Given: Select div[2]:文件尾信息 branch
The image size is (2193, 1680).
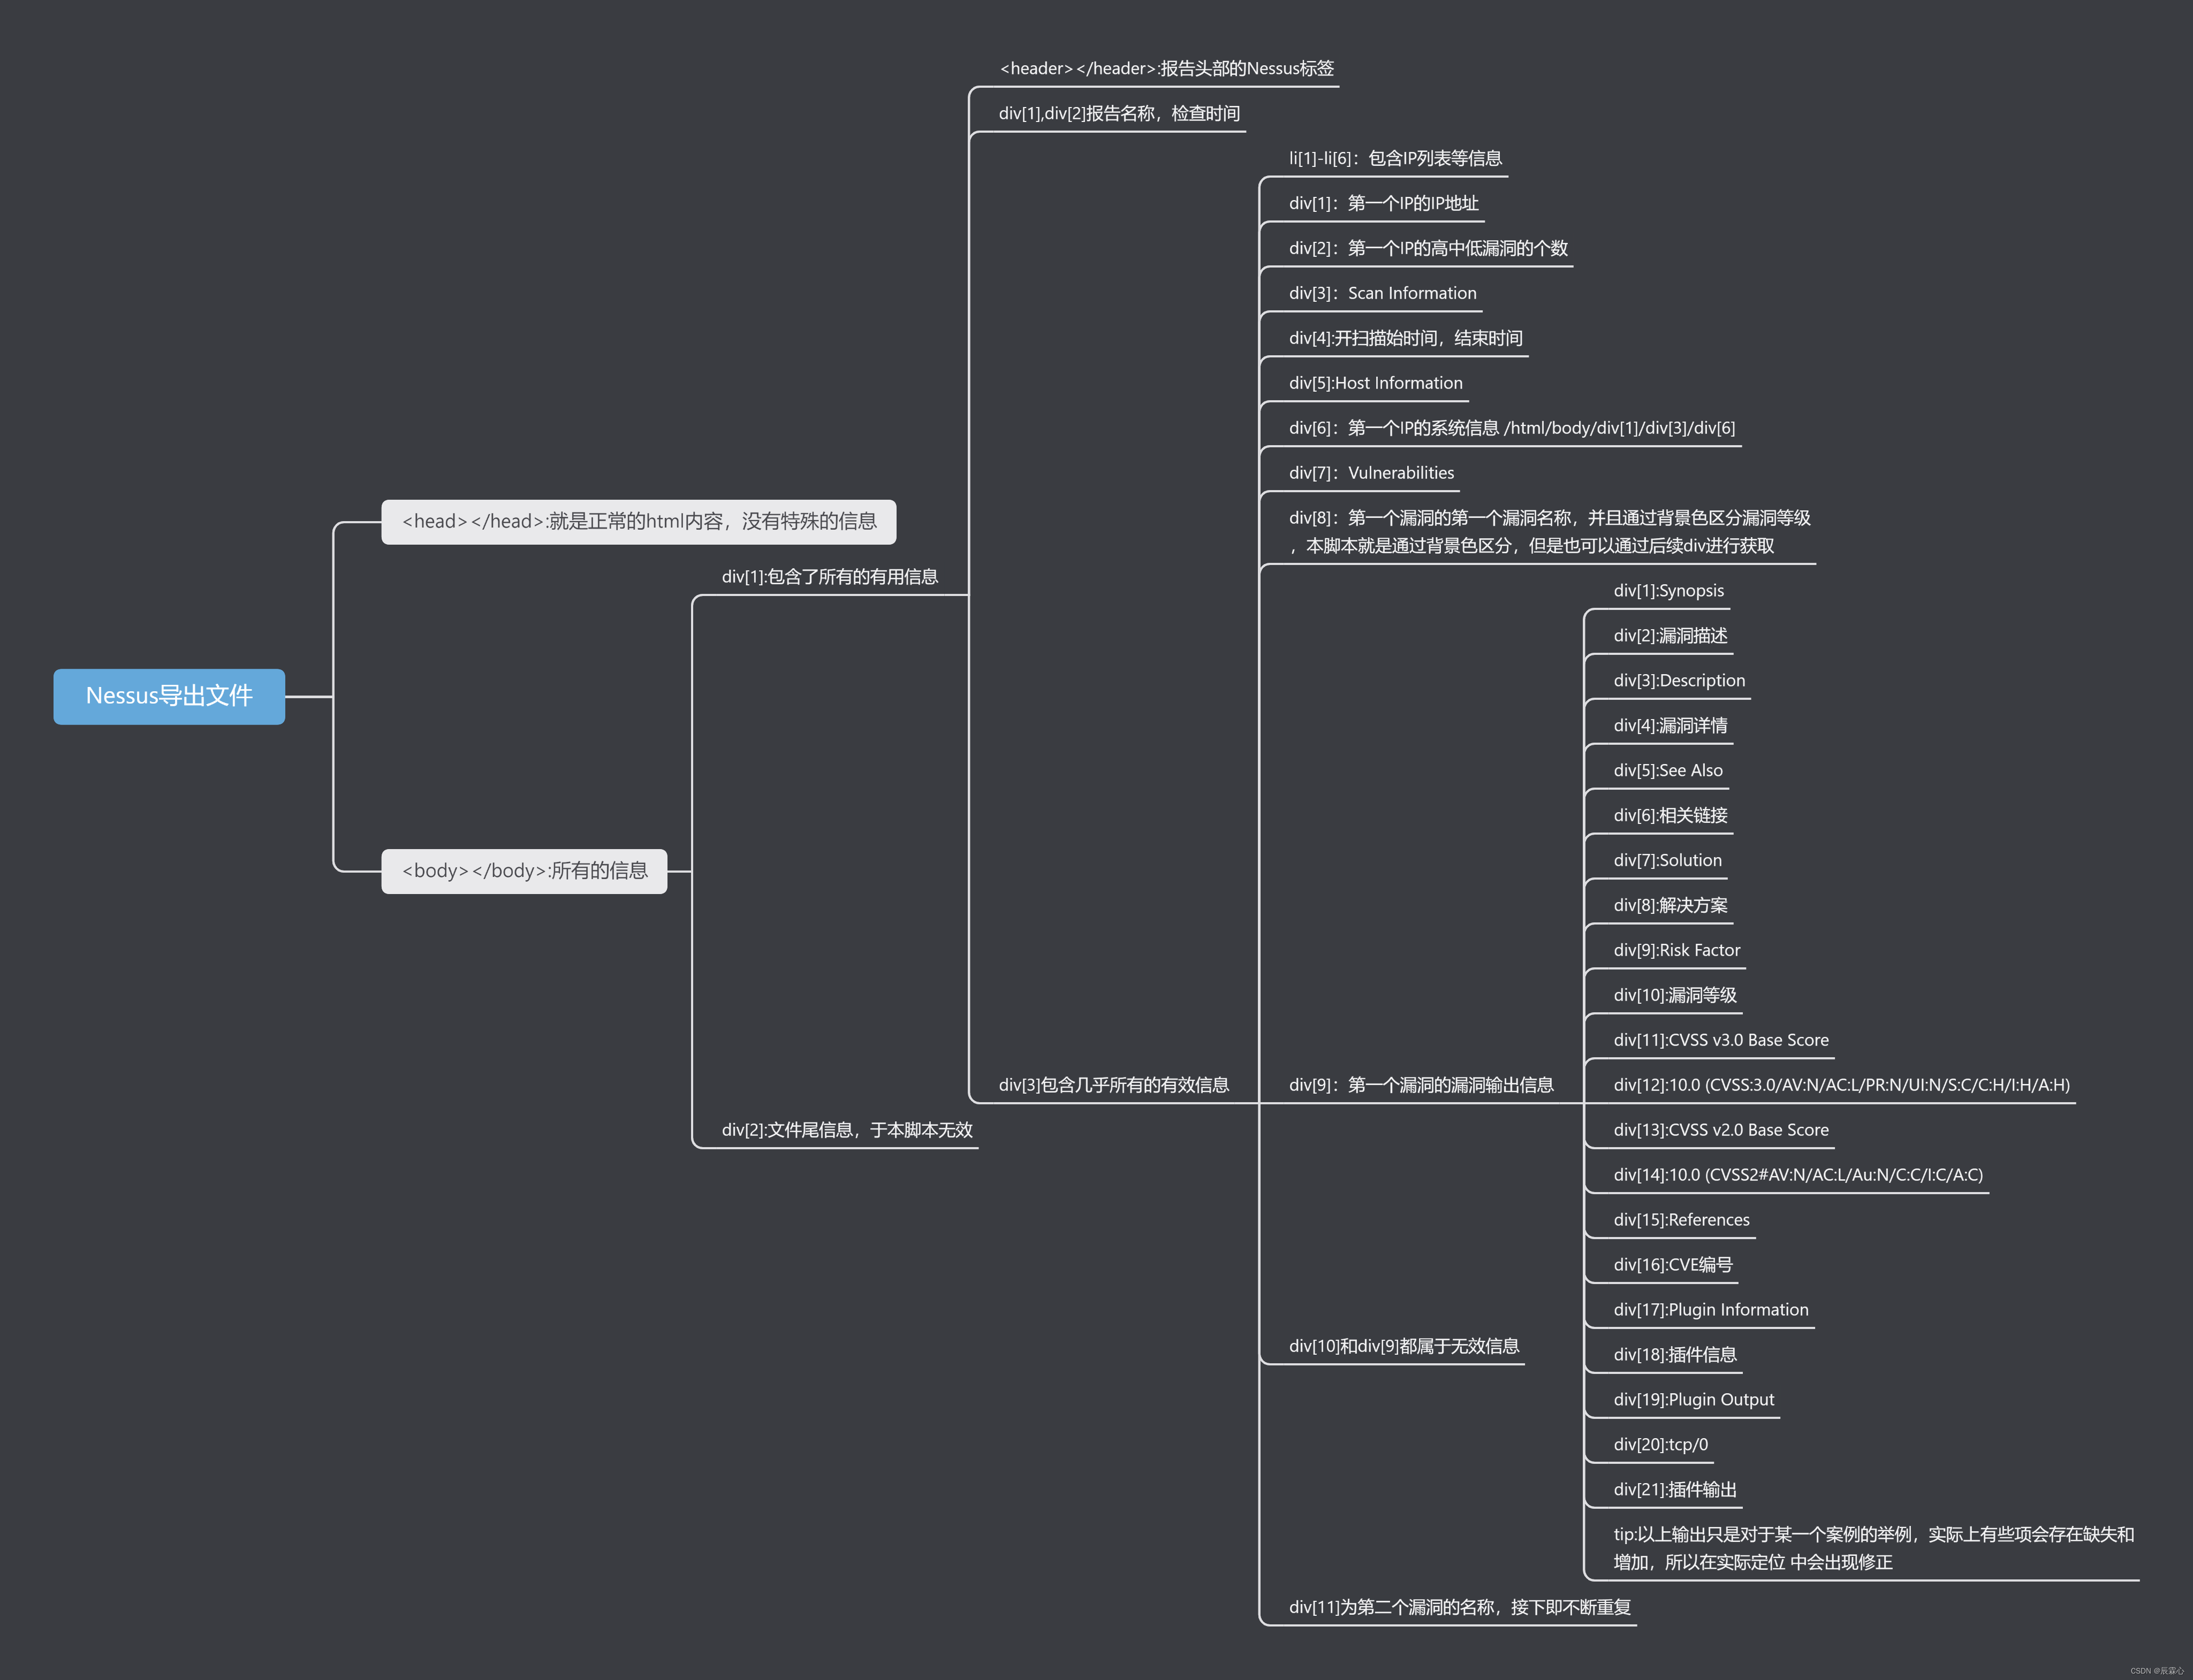Looking at the screenshot, I should click(x=846, y=1130).
